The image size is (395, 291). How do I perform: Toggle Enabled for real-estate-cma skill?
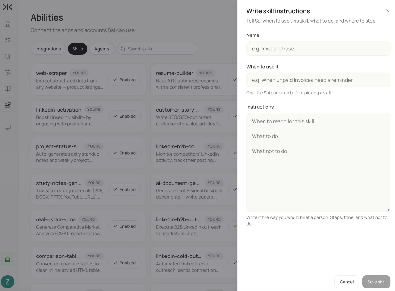(124, 226)
